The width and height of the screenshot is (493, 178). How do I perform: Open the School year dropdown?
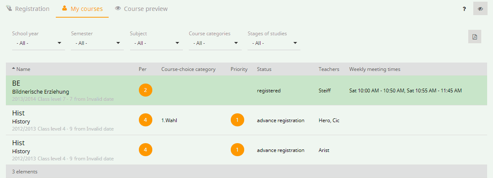click(38, 43)
